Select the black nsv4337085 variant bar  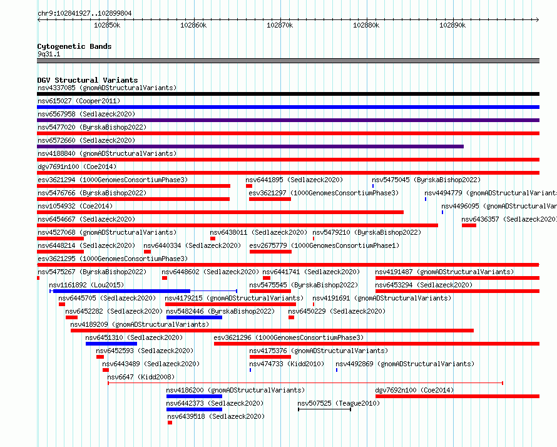click(288, 94)
